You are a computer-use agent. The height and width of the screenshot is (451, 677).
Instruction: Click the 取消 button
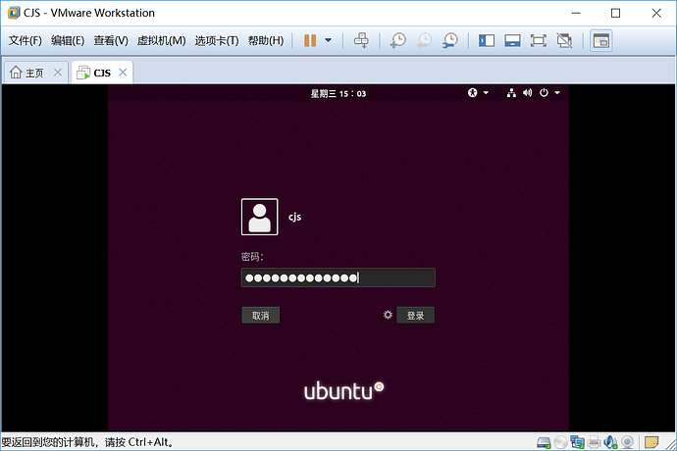[260, 316]
